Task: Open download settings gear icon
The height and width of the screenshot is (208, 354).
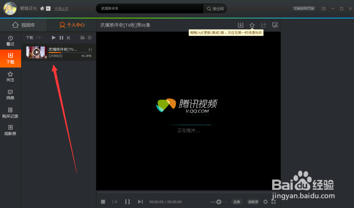Action: pyautogui.click(x=90, y=37)
